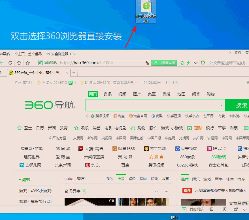Open the search box suggestion dropdown arrow
Screen dimensions: 249x220
tap(221, 105)
